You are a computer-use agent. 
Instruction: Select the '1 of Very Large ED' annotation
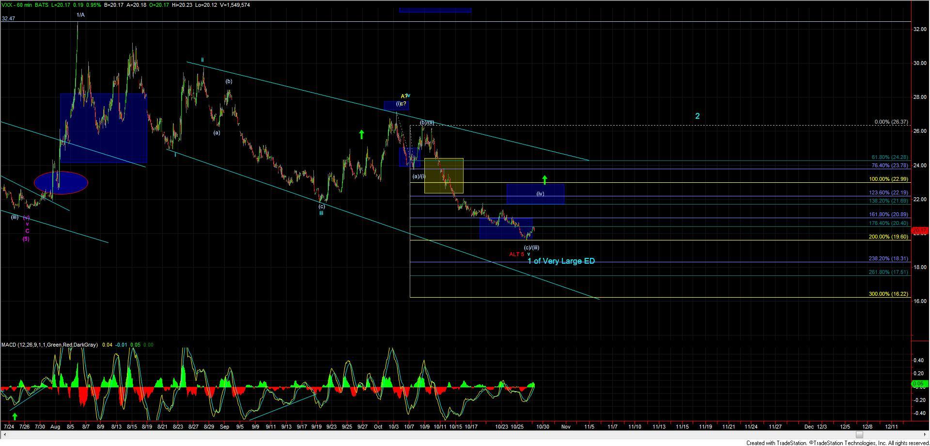561,261
